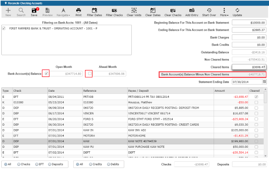Uncheck Cleared for PRTX08 row

(256, 97)
